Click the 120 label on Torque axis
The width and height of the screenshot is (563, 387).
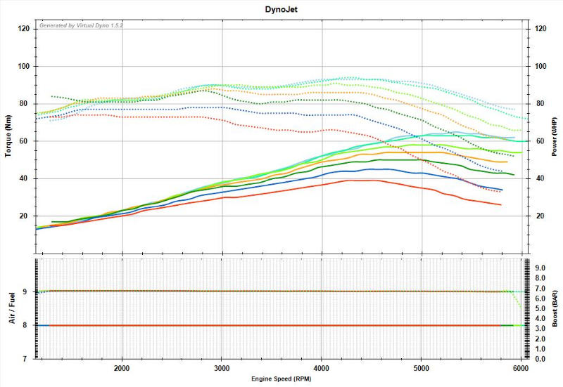[x=23, y=29]
